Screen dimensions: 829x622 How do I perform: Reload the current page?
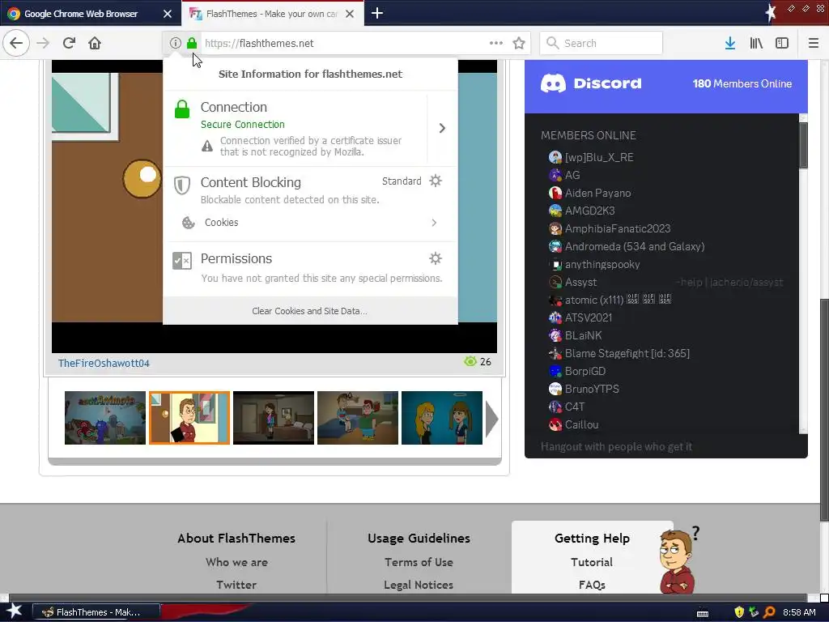(69, 43)
